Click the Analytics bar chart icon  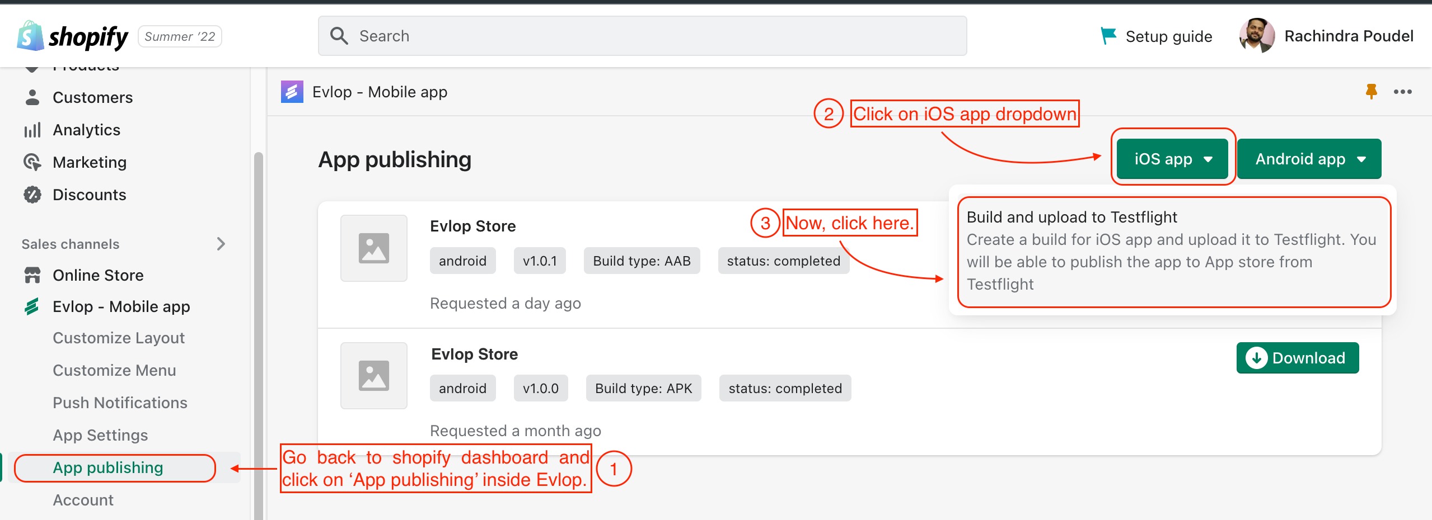[32, 130]
